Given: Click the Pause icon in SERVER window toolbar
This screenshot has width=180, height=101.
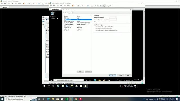Looking at the screenshot, I should (24, 4).
